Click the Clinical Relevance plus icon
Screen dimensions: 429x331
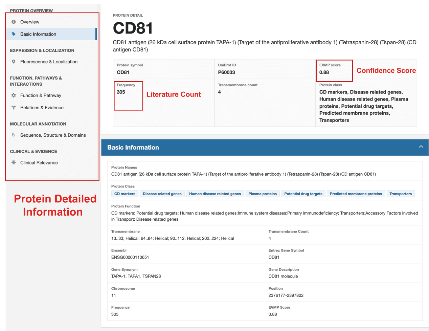click(x=14, y=162)
